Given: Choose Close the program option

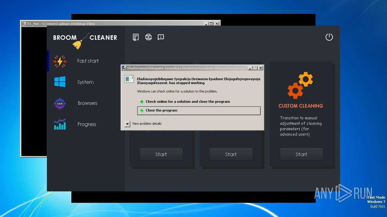Looking at the screenshot, I should click(199, 111).
